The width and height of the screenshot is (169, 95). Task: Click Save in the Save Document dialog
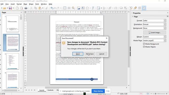(x=78, y=54)
